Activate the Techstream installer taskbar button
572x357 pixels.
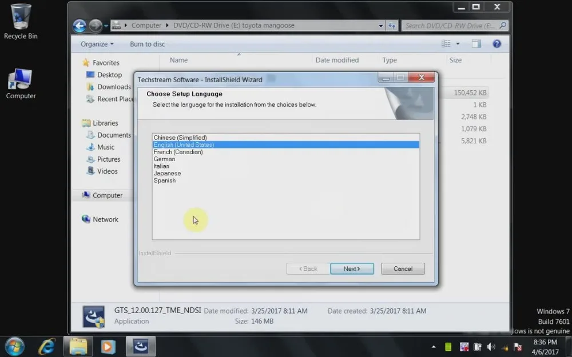141,346
